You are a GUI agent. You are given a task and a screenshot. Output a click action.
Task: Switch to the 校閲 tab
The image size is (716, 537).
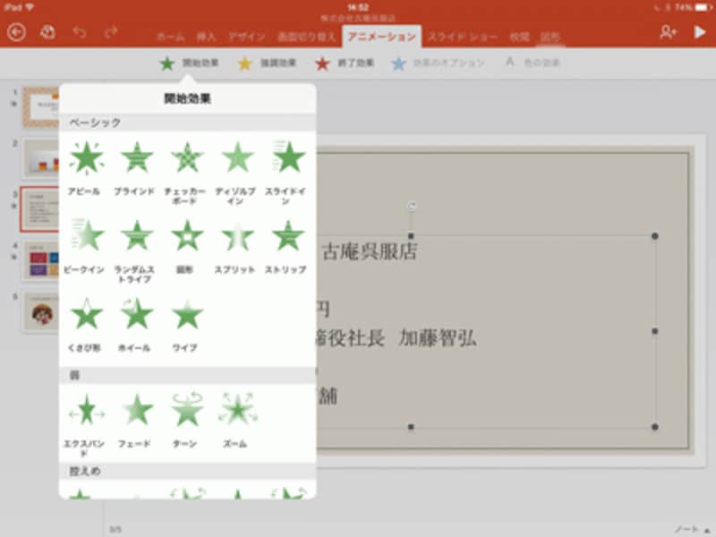(x=519, y=37)
